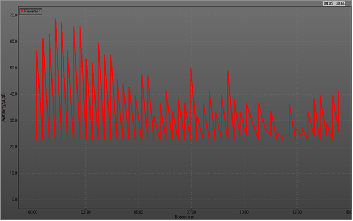Viewport: 353px width, 221px height.
Task: Click the final red peak at the chart's right end
Action: (x=339, y=92)
